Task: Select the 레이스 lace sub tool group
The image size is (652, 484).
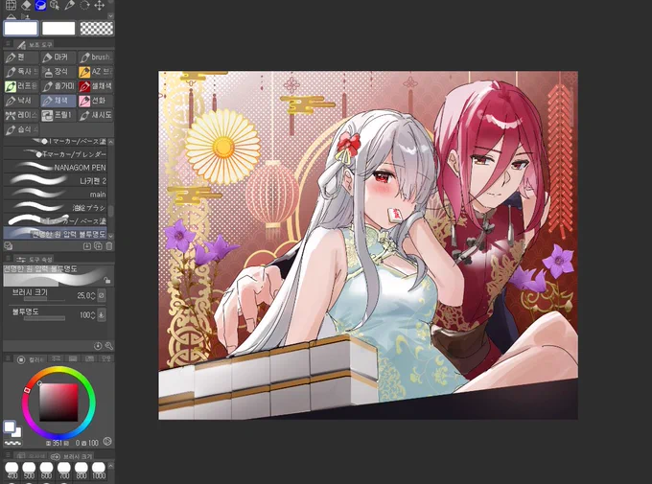Action: coord(21,115)
